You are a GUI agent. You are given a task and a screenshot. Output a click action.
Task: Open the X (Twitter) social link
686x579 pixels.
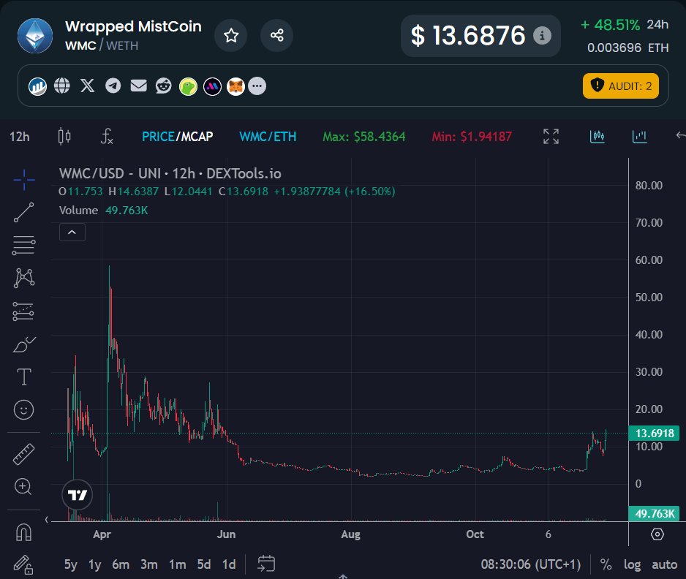coord(88,86)
